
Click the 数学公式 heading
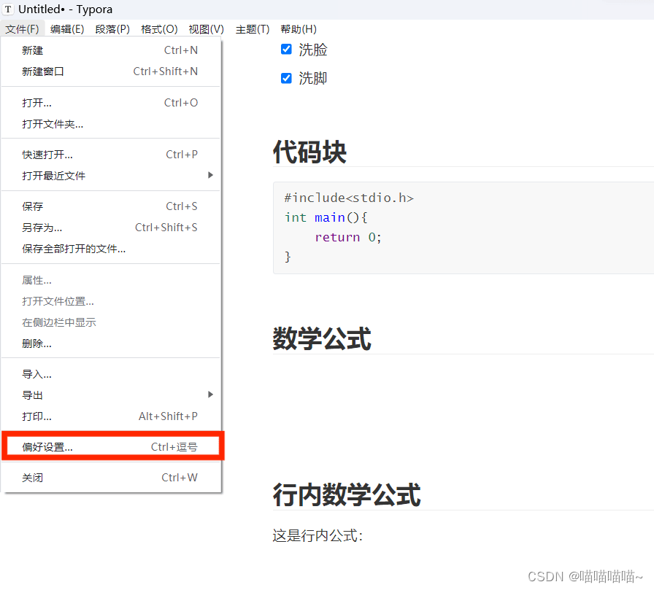point(322,338)
